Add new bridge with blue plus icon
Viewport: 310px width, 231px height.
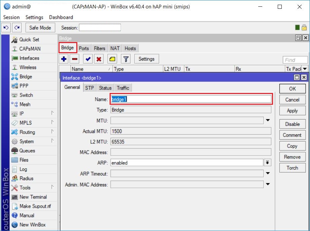(64, 59)
